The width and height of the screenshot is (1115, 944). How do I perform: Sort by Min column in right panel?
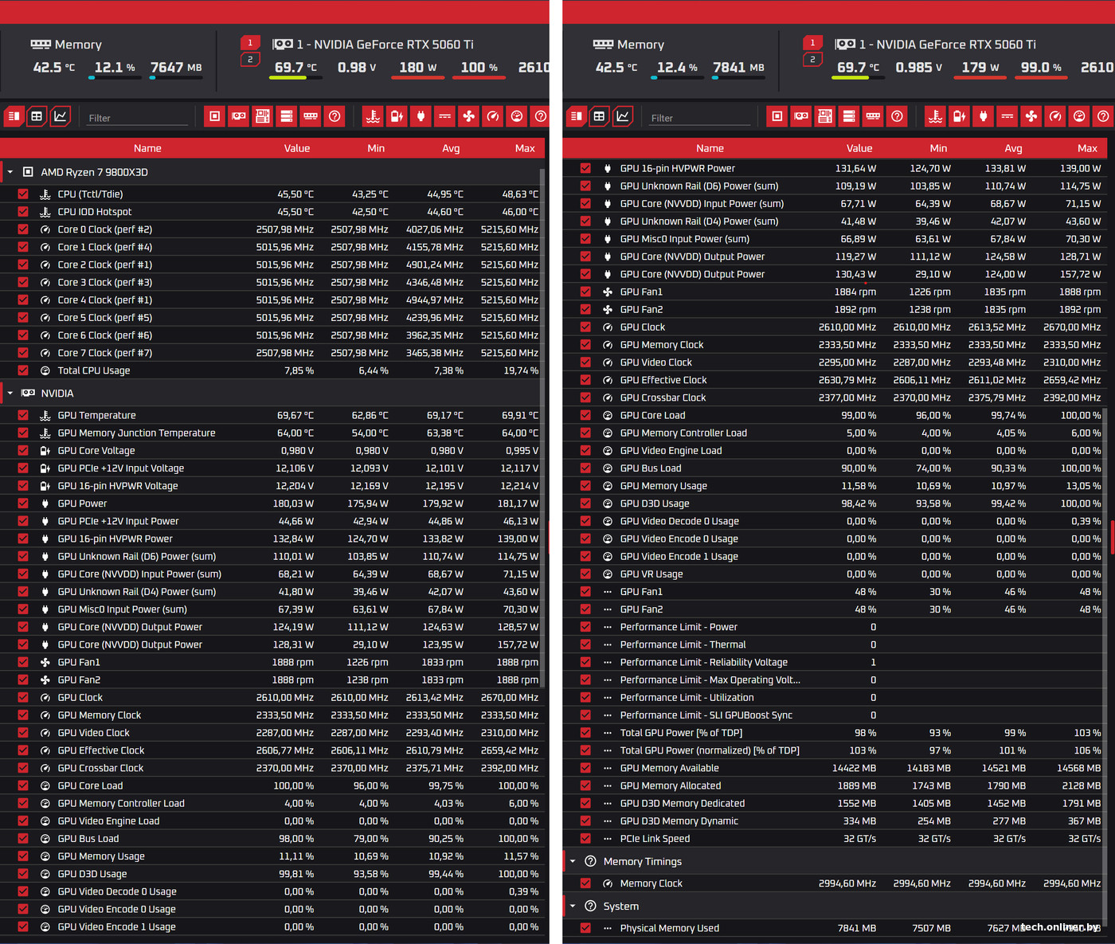point(938,148)
